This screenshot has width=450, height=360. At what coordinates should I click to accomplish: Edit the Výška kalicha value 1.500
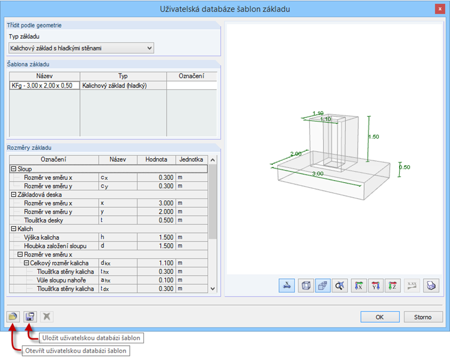156,237
